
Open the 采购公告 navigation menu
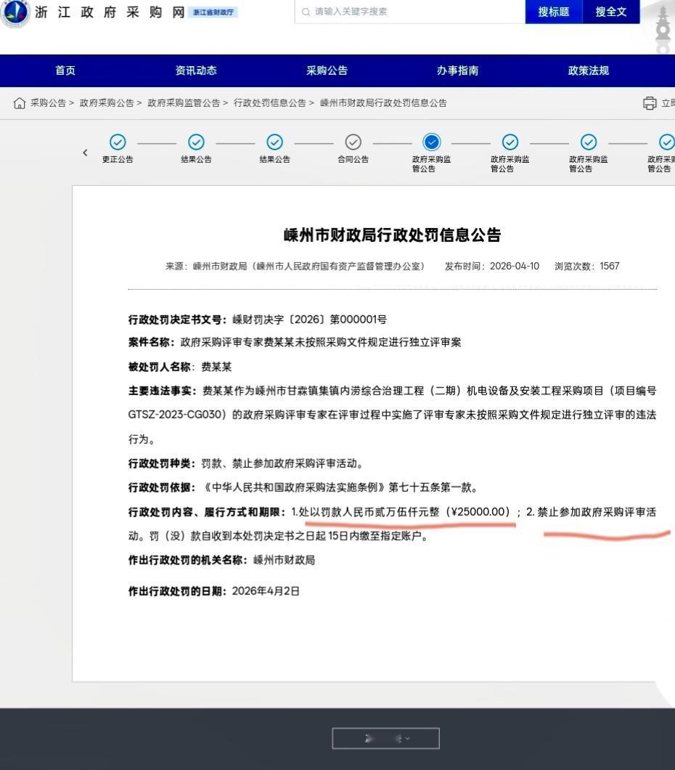[x=327, y=70]
